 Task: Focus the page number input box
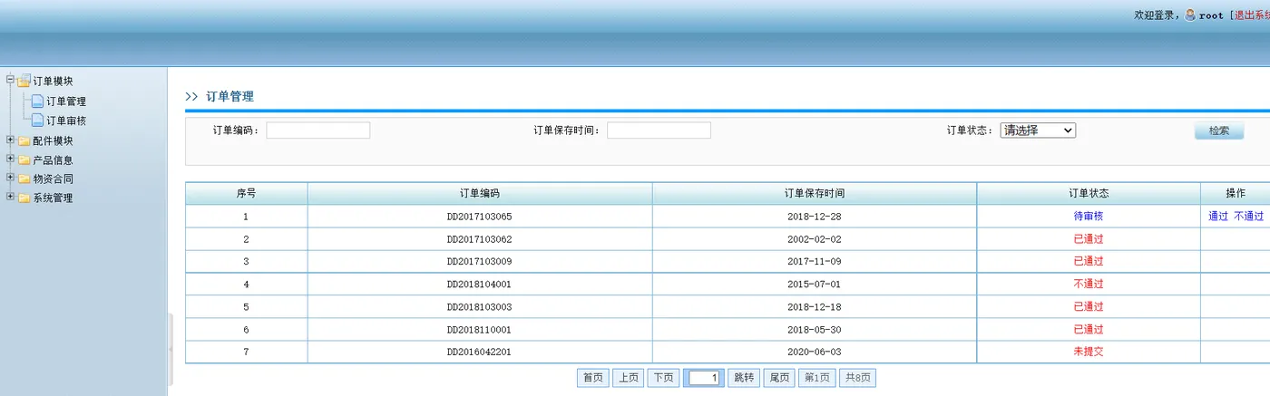tap(704, 378)
